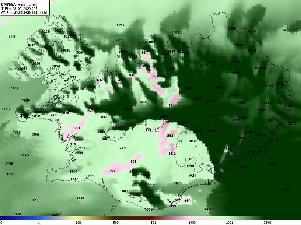Click the map value '1782'
The height and width of the screenshot is (225, 301).
tap(25, 155)
